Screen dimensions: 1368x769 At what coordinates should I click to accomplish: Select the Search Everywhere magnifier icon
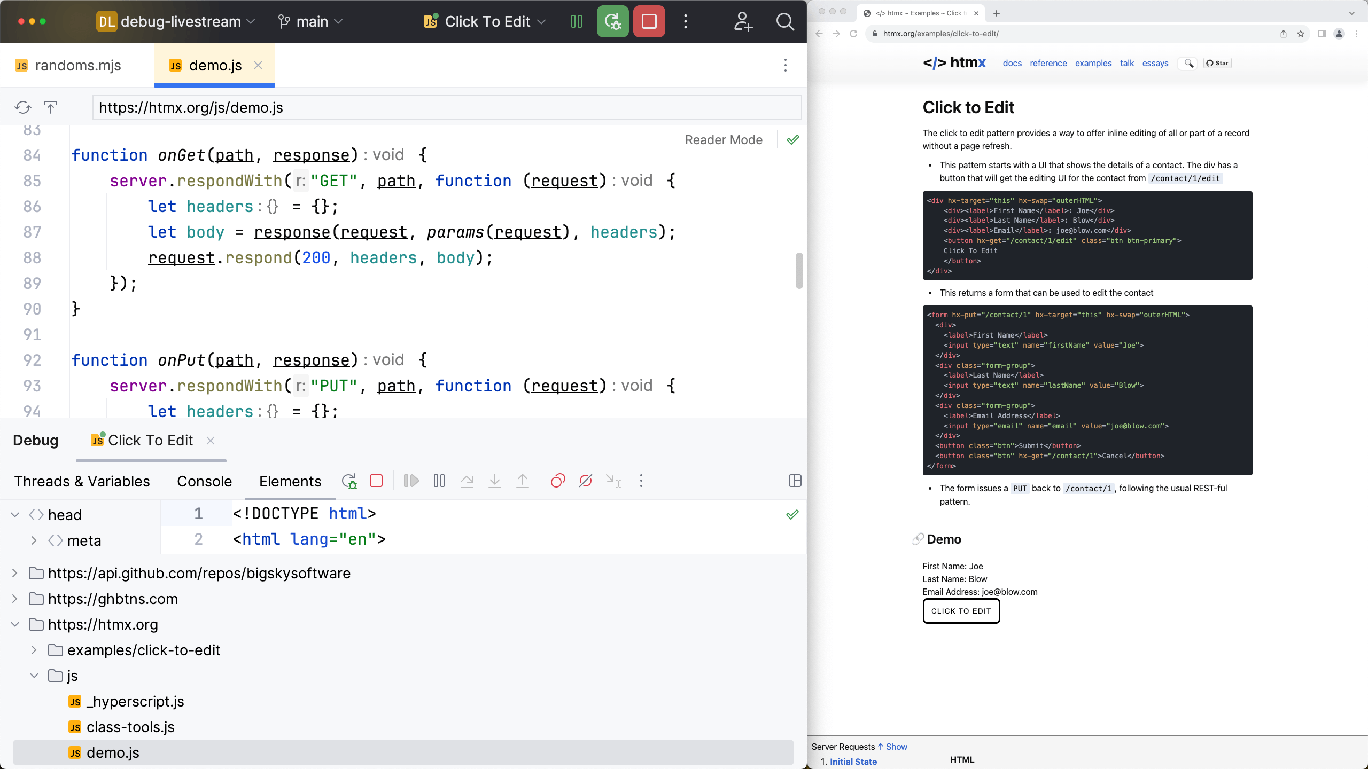coord(784,22)
